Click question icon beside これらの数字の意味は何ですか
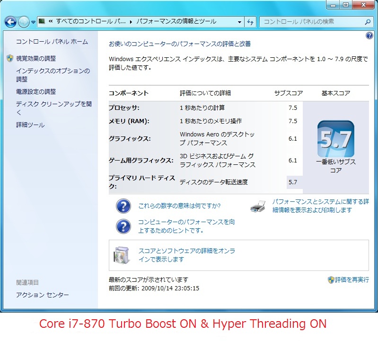Screen dimensions: 378x342 tap(123, 206)
